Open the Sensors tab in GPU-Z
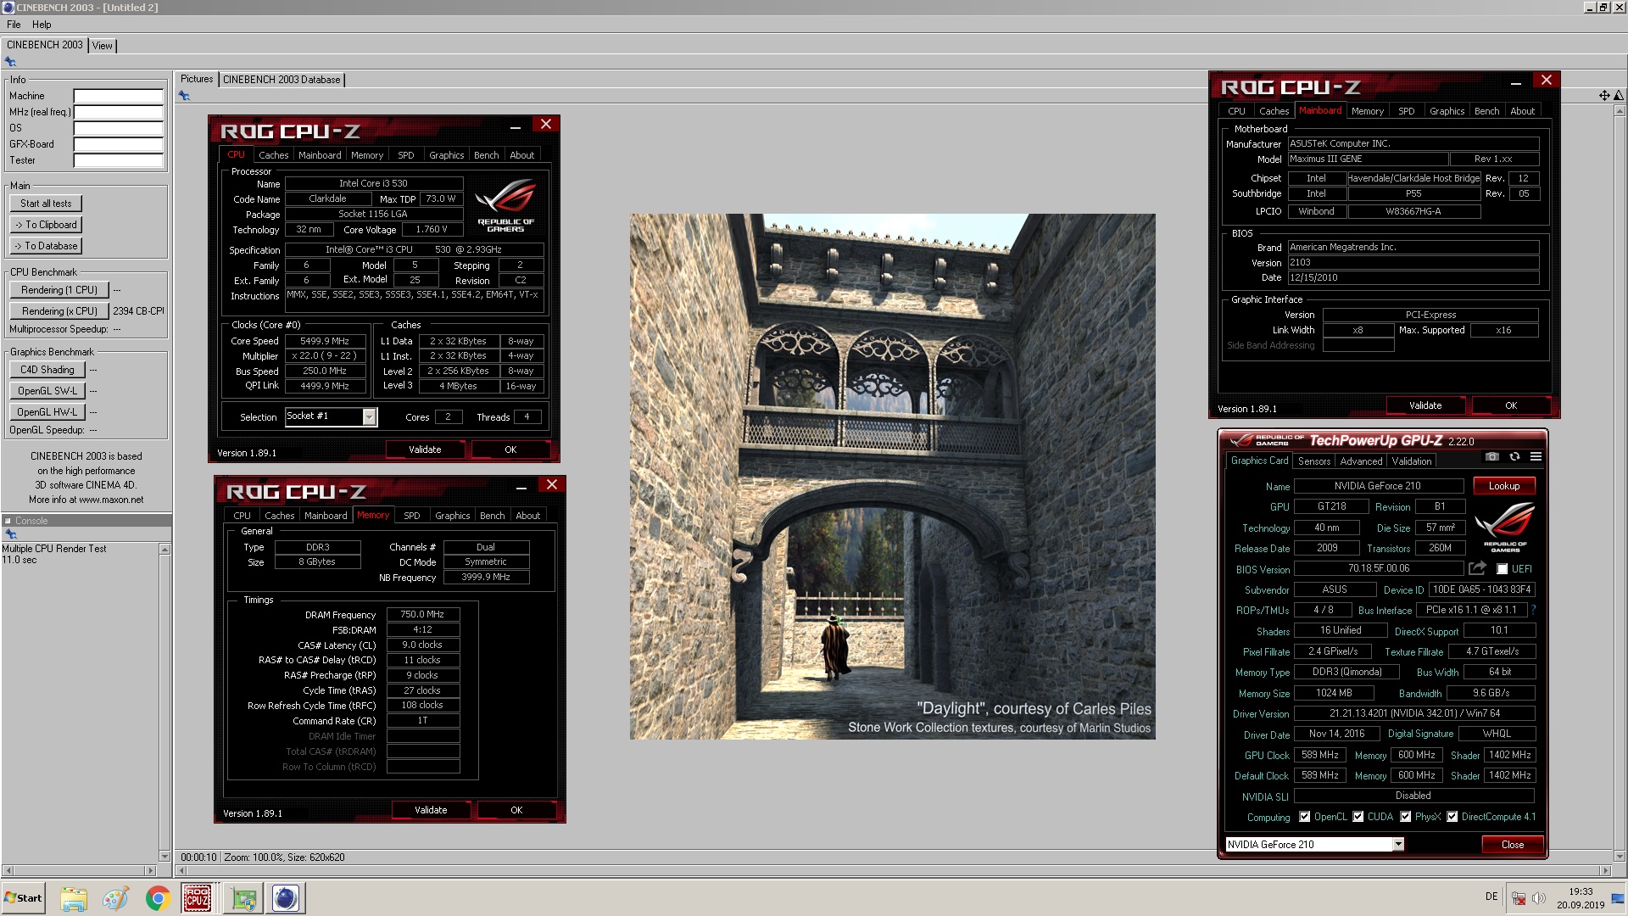The image size is (1628, 916). (x=1314, y=461)
